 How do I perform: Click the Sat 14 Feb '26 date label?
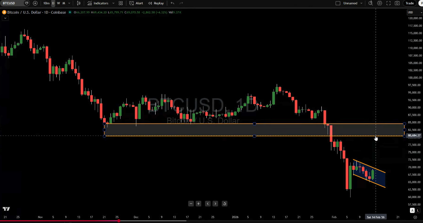(x=376, y=217)
